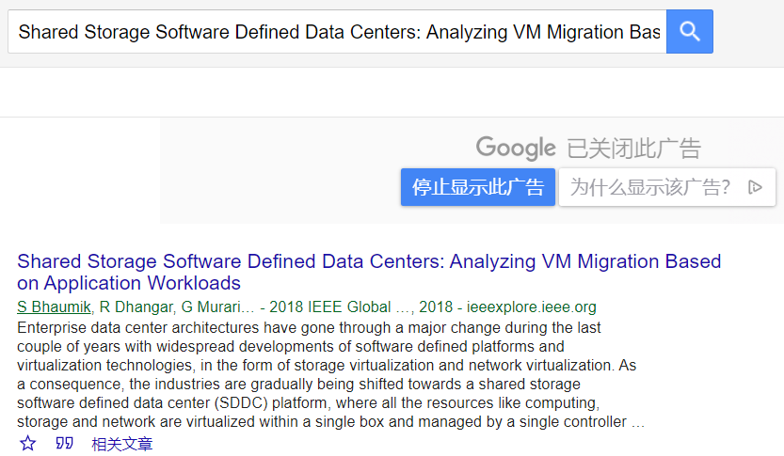Click the Google logo in the ad notice
The height and width of the screenshot is (456, 784).
(x=516, y=148)
